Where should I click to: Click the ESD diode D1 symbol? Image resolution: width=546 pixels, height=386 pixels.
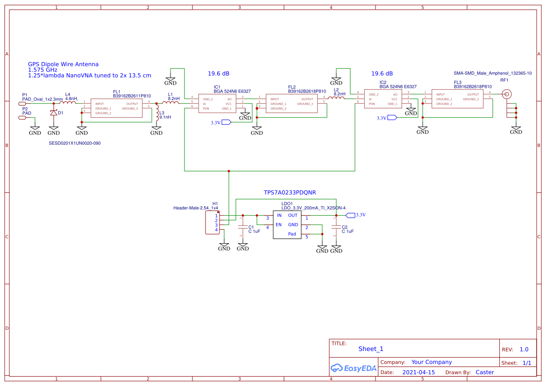coord(54,112)
